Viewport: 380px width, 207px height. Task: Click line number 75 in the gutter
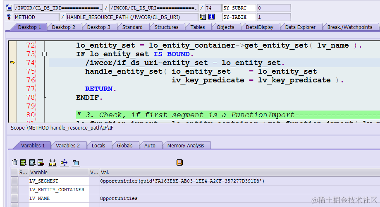point(31,71)
